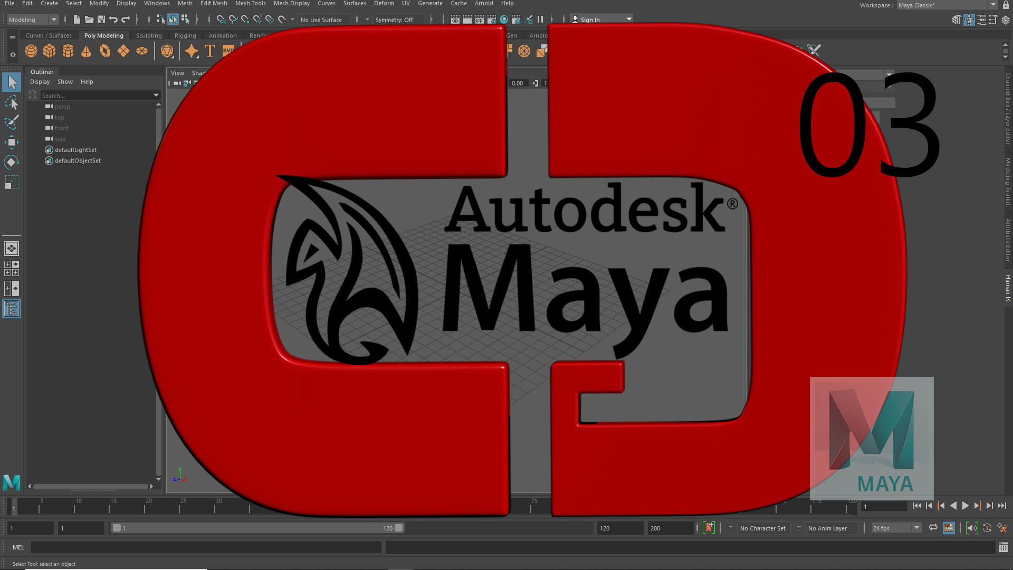The image size is (1013, 570).
Task: Toggle select by hierarchy mode
Action: (x=161, y=20)
